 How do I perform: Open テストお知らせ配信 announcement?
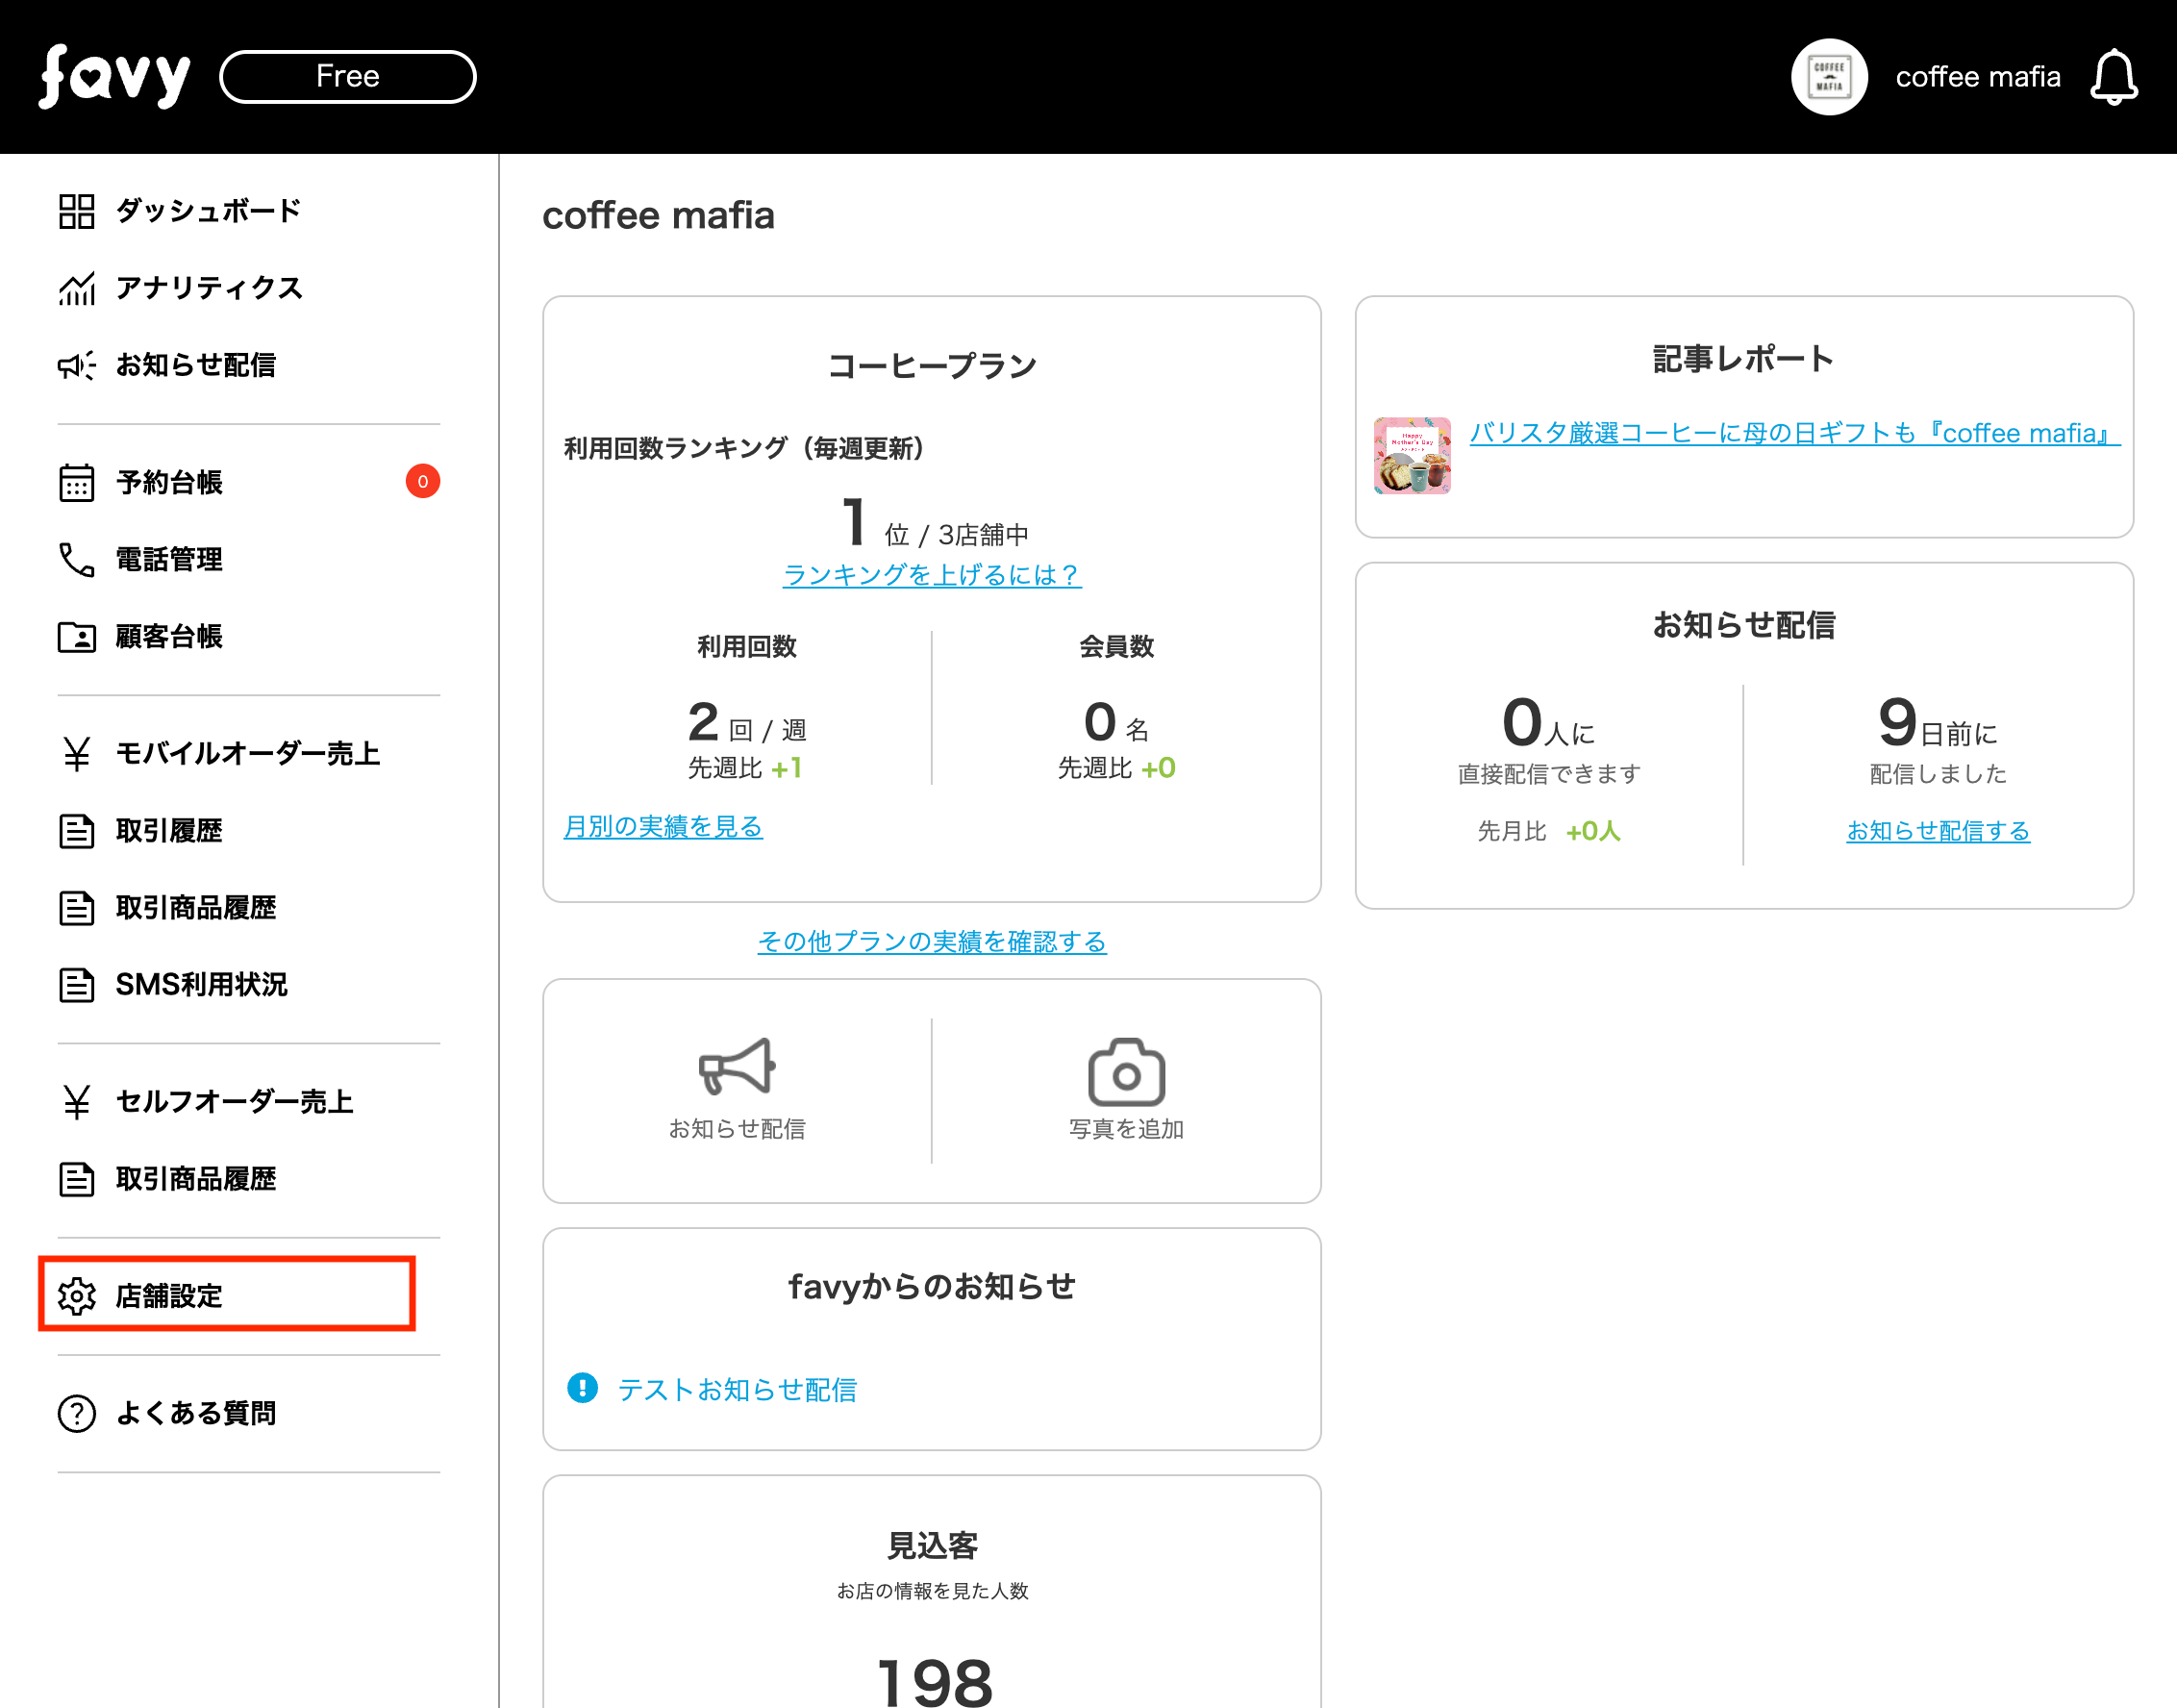[736, 1389]
